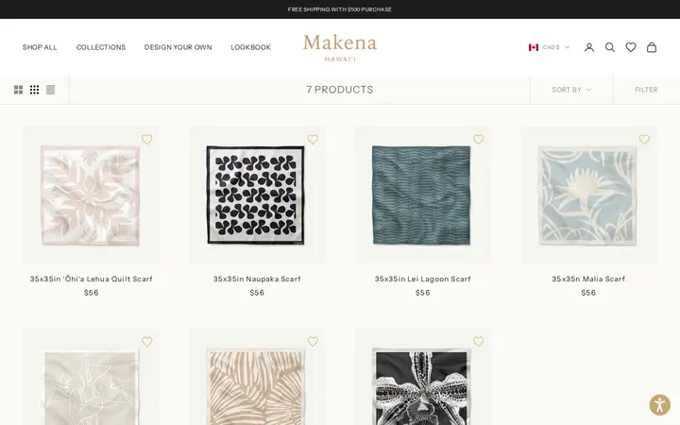Open the 35x35in Naupaka Scarf title link
This screenshot has height=425, width=680.
[257, 279]
